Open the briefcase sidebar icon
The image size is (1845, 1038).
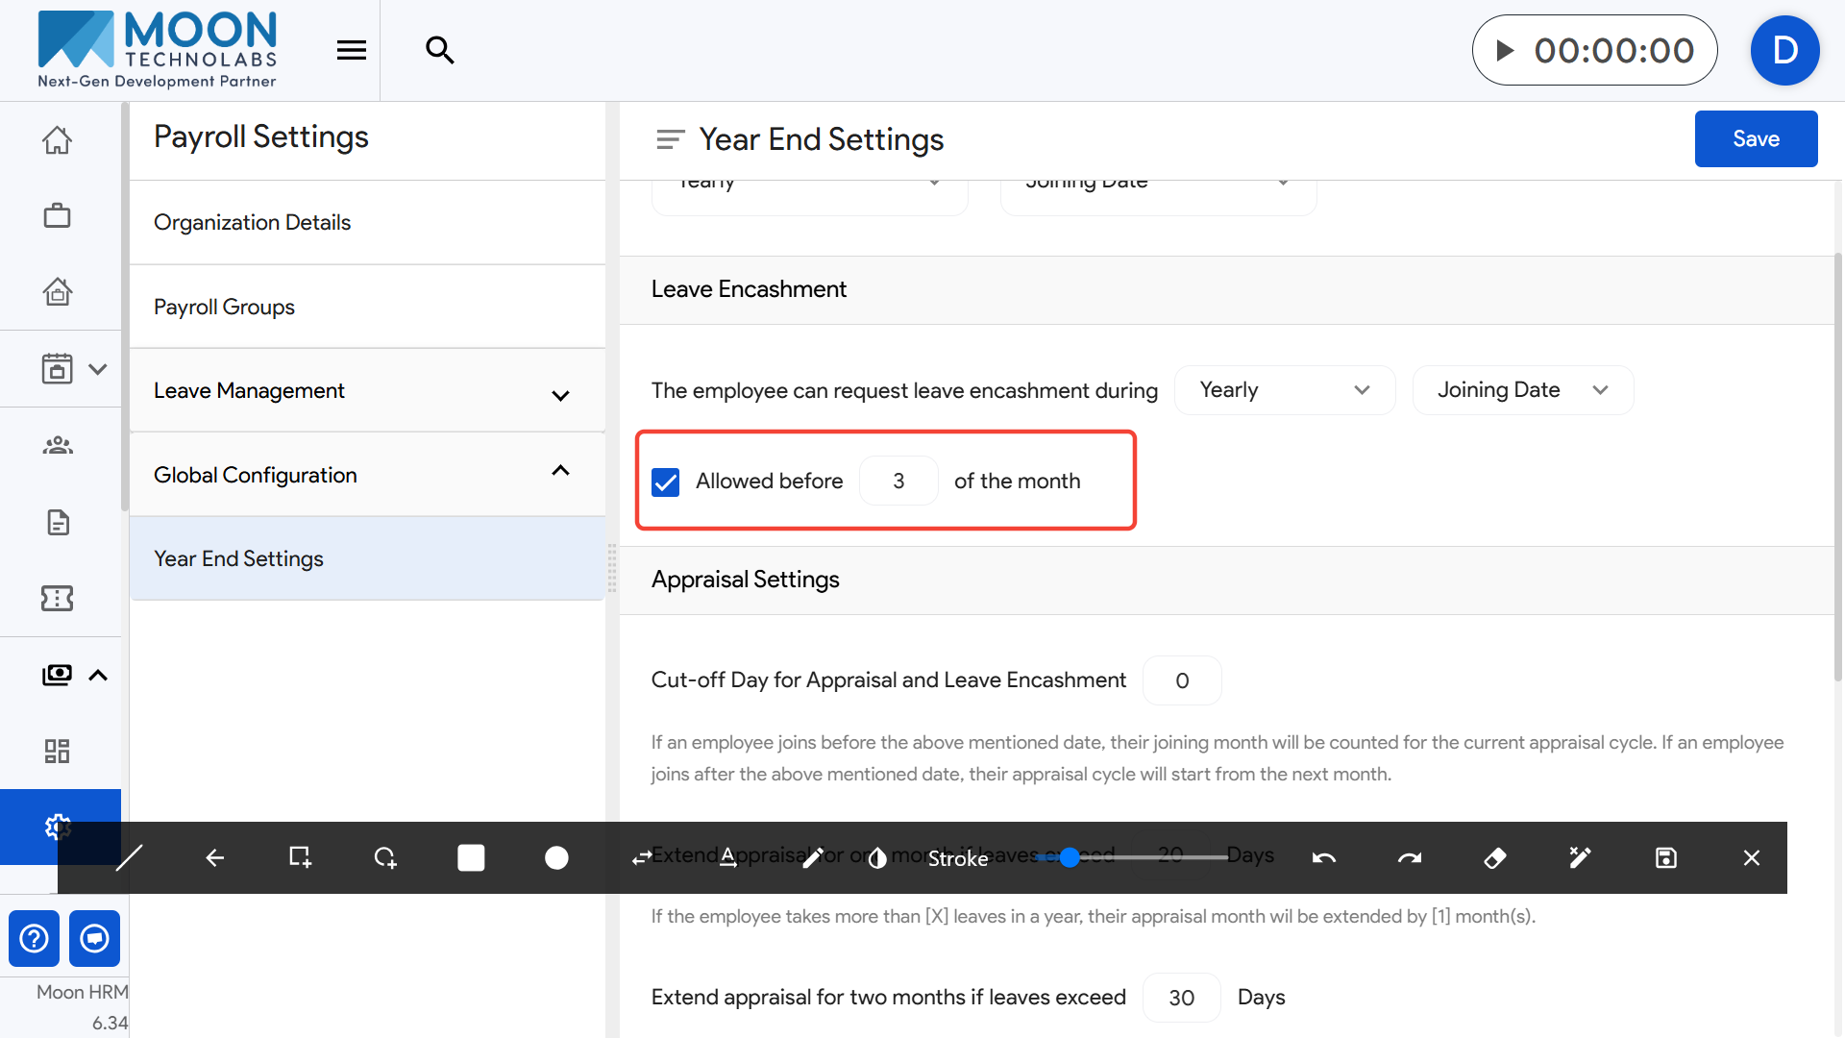tap(58, 215)
